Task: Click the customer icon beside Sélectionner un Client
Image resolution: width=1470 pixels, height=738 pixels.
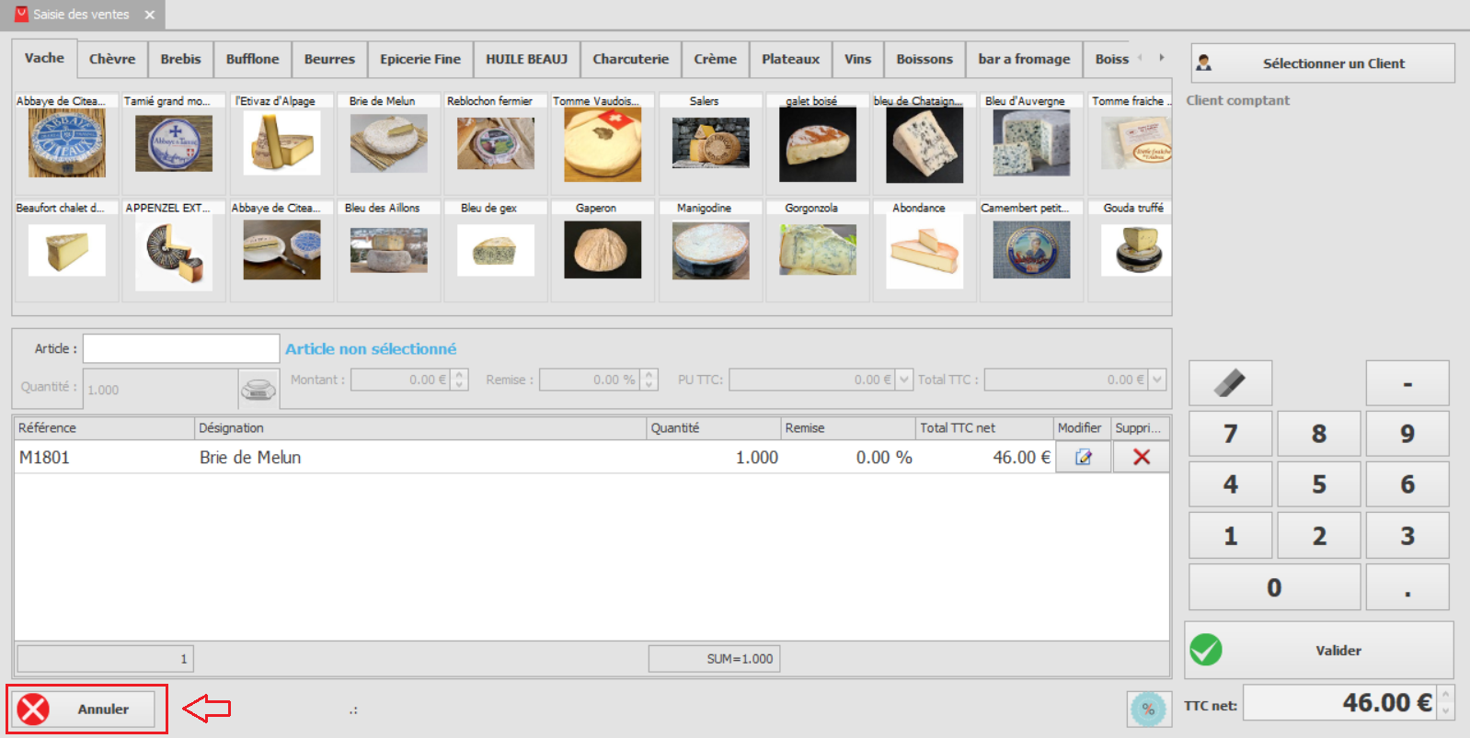Action: tap(1204, 63)
